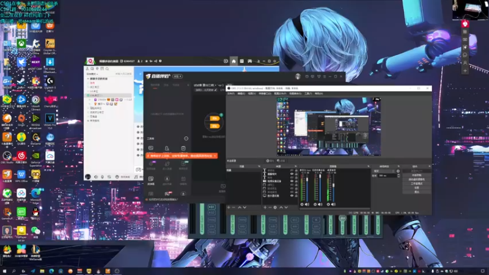Open the third menu in OBS menu bar
The width and height of the screenshot is (489, 275).
[x=252, y=94]
